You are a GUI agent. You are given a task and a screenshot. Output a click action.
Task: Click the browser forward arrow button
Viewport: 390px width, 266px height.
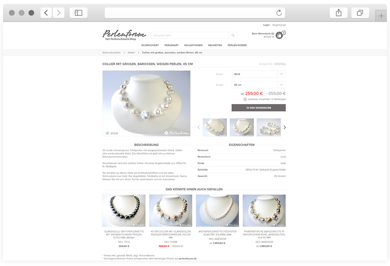tap(59, 13)
